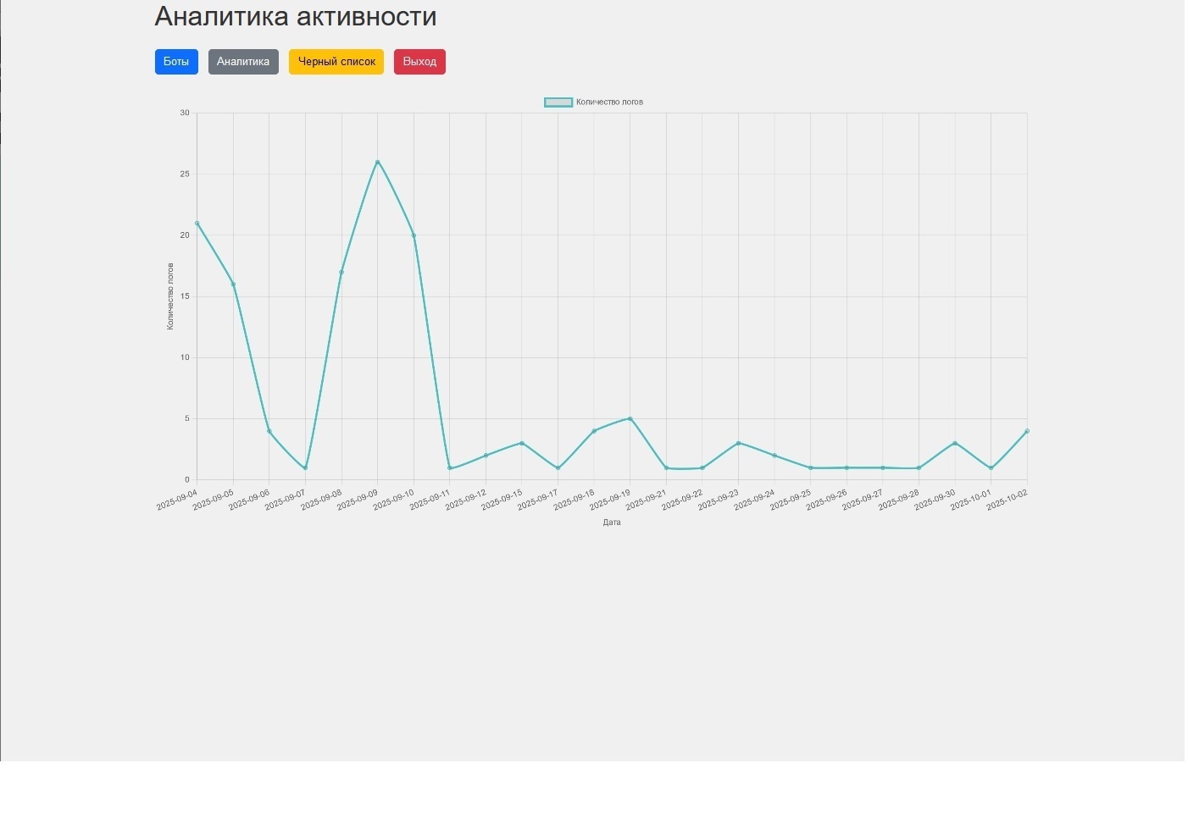Select the 2025-09-23 data point

tap(739, 444)
